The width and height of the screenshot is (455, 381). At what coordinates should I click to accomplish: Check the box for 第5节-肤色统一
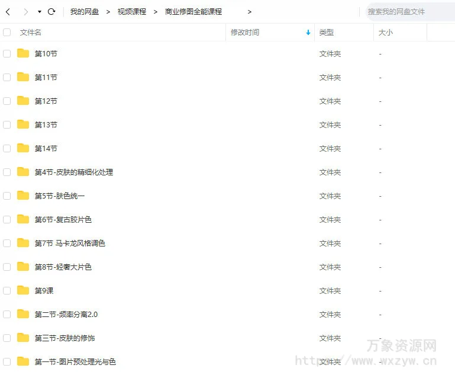pos(7,196)
